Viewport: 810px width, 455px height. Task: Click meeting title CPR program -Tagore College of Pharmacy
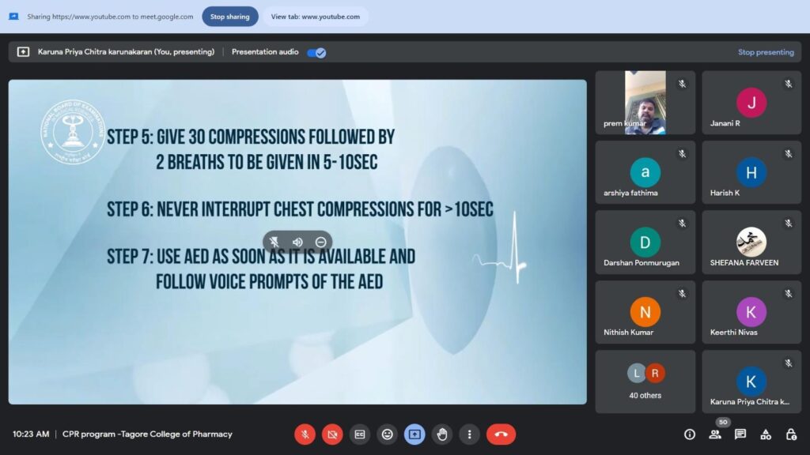[x=147, y=434]
